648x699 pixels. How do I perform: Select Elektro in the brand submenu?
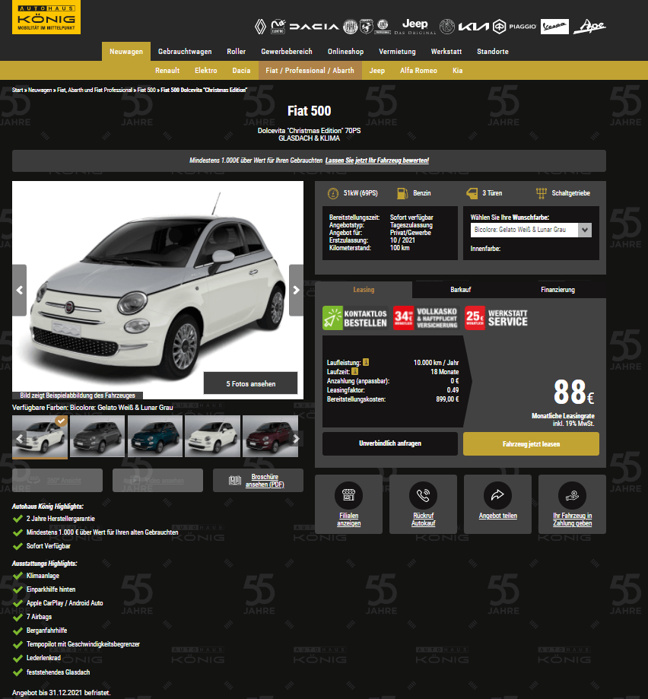click(x=206, y=71)
